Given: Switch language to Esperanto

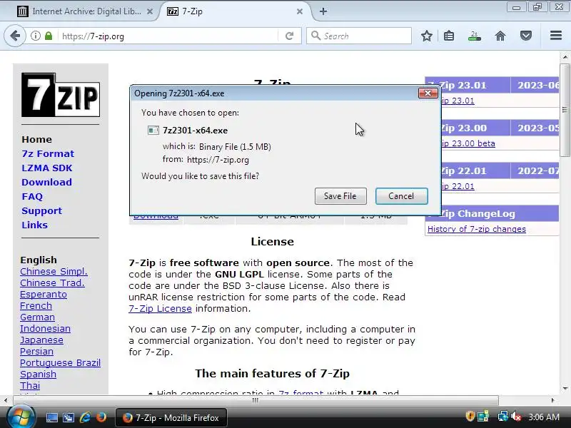Looking at the screenshot, I should 44,295.
